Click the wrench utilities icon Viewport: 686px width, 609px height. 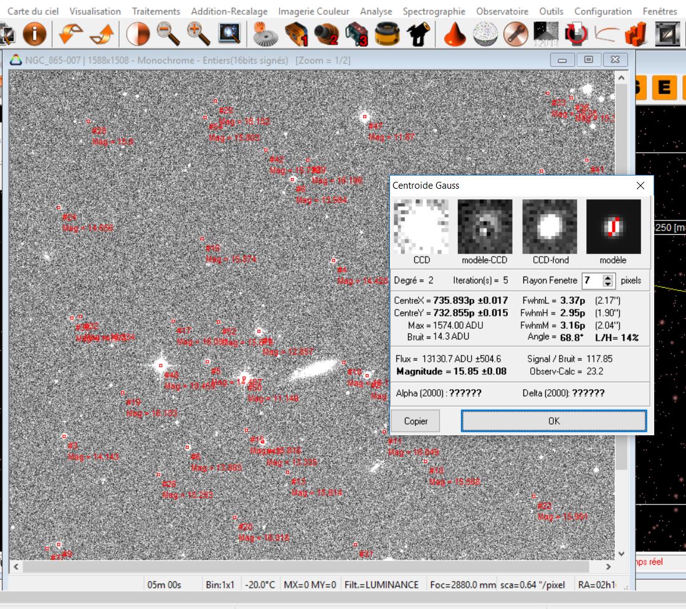pos(515,34)
